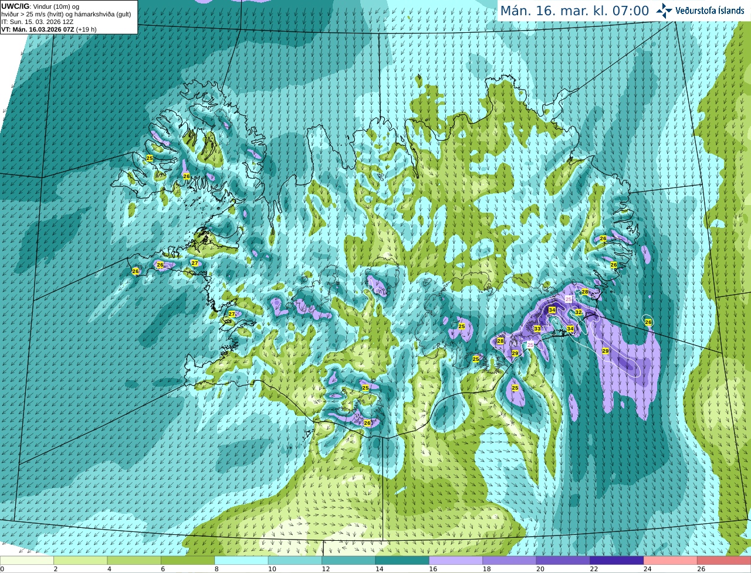The image size is (751, 573).
Task: Click the legend scale number 8
Action: [216, 569]
